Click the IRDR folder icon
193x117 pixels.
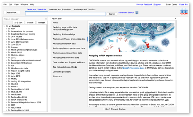pos(9,105)
